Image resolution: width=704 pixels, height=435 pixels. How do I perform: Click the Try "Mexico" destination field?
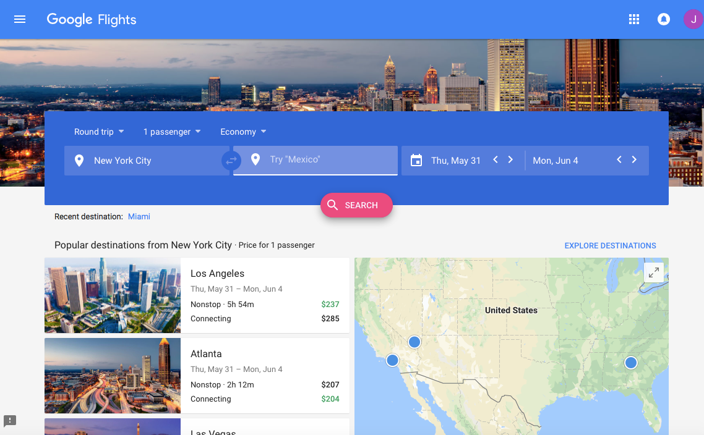pos(315,160)
